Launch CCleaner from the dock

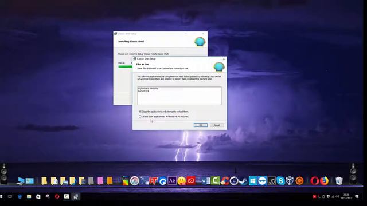pos(225,181)
